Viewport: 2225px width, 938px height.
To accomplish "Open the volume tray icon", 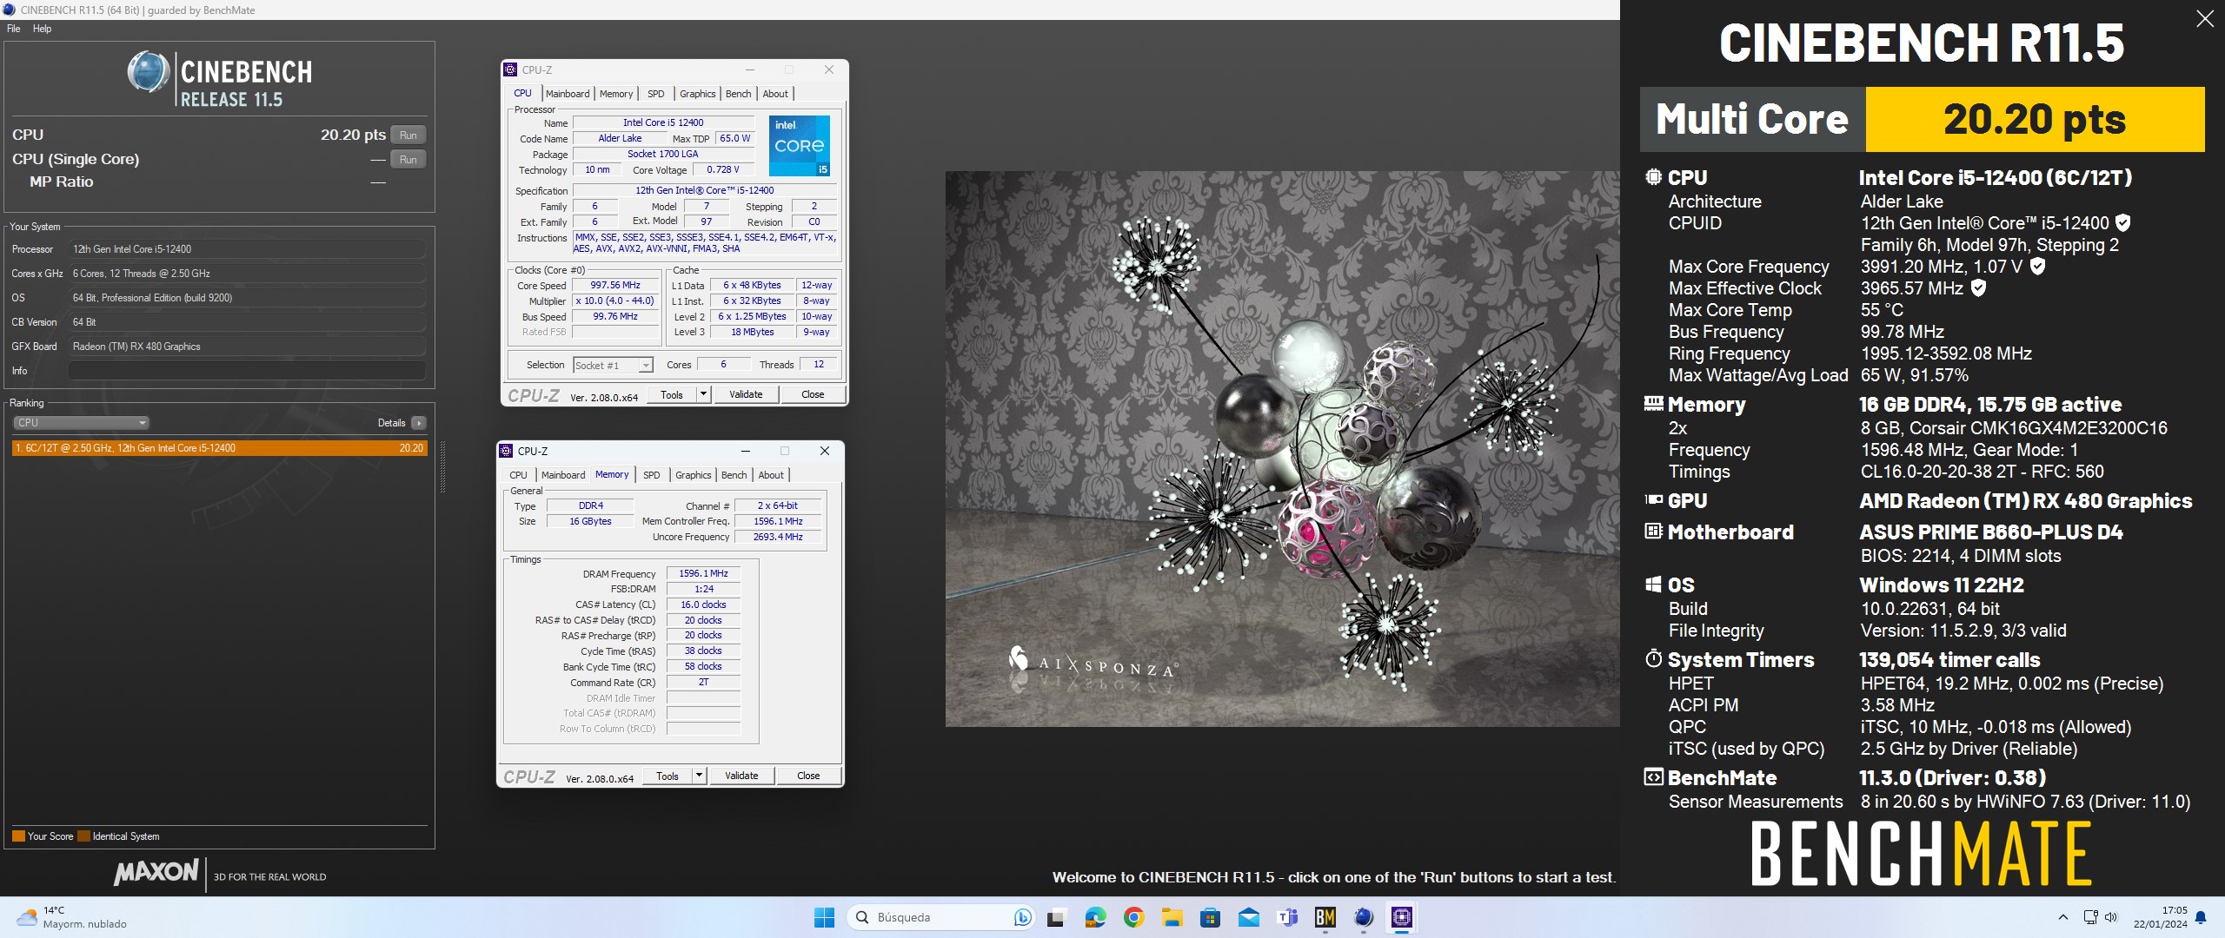I will pyautogui.click(x=2111, y=917).
